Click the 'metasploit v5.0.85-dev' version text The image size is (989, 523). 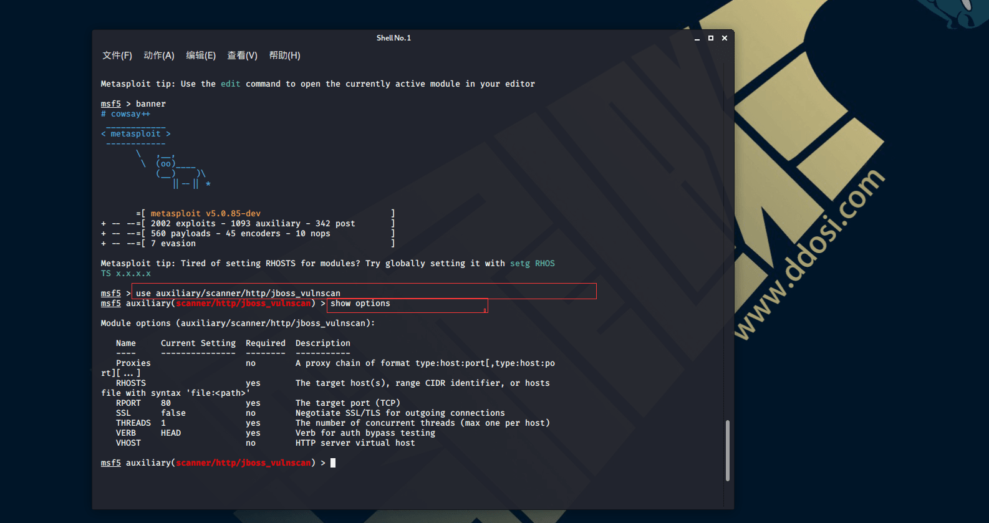click(x=206, y=214)
